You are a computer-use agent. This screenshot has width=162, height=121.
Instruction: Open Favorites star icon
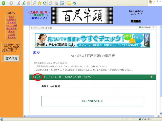point(39,3)
